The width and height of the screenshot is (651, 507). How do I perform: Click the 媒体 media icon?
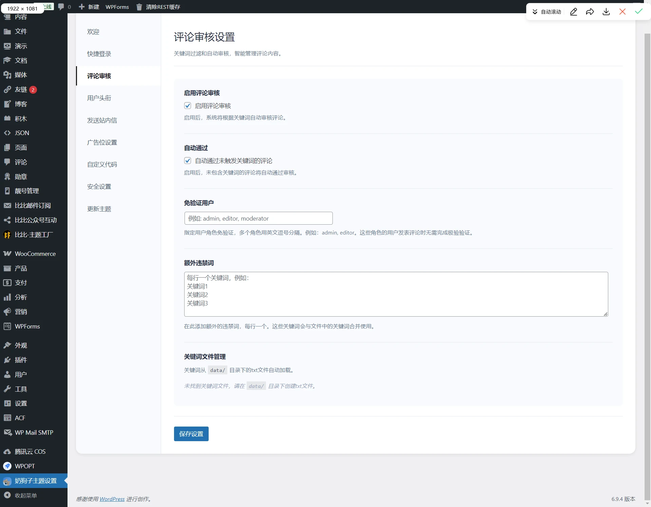coord(7,75)
